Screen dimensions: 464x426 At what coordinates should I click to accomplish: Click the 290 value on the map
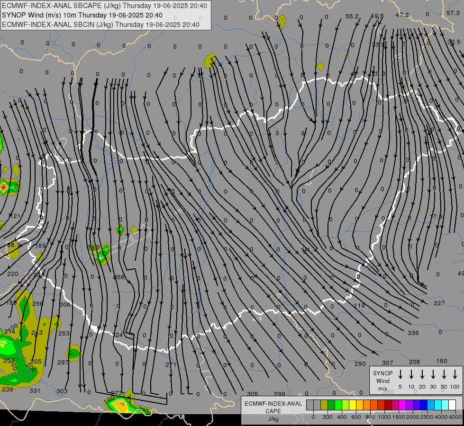[360, 364]
